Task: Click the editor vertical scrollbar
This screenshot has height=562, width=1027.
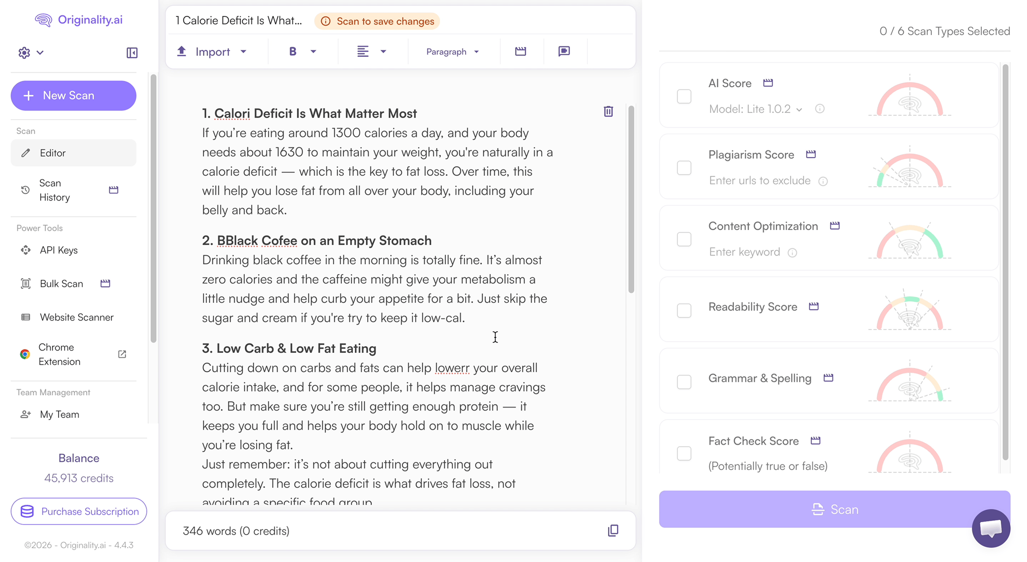Action: click(631, 199)
